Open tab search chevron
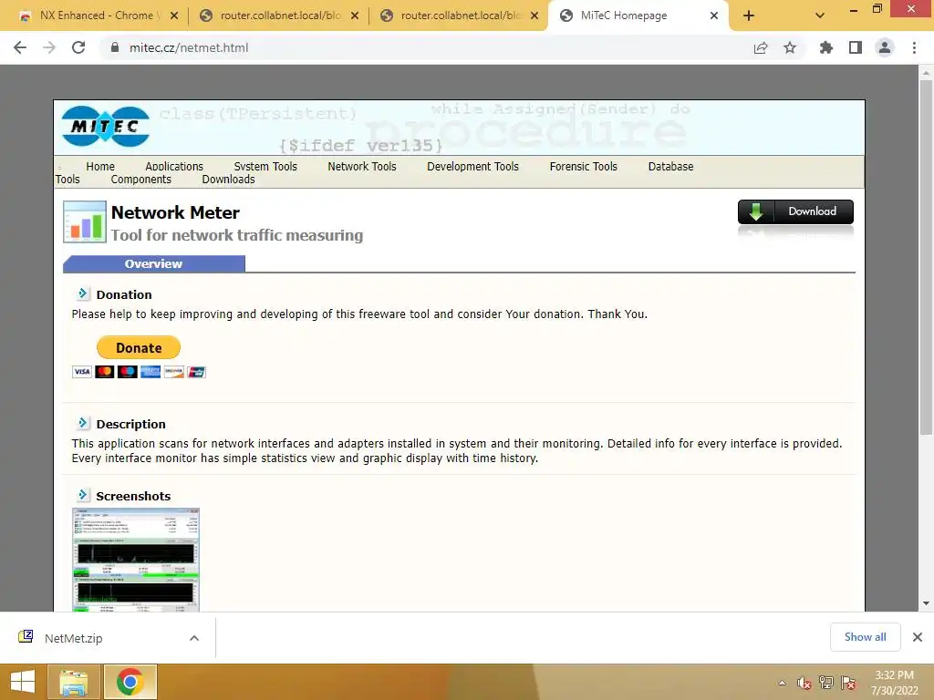 click(820, 15)
